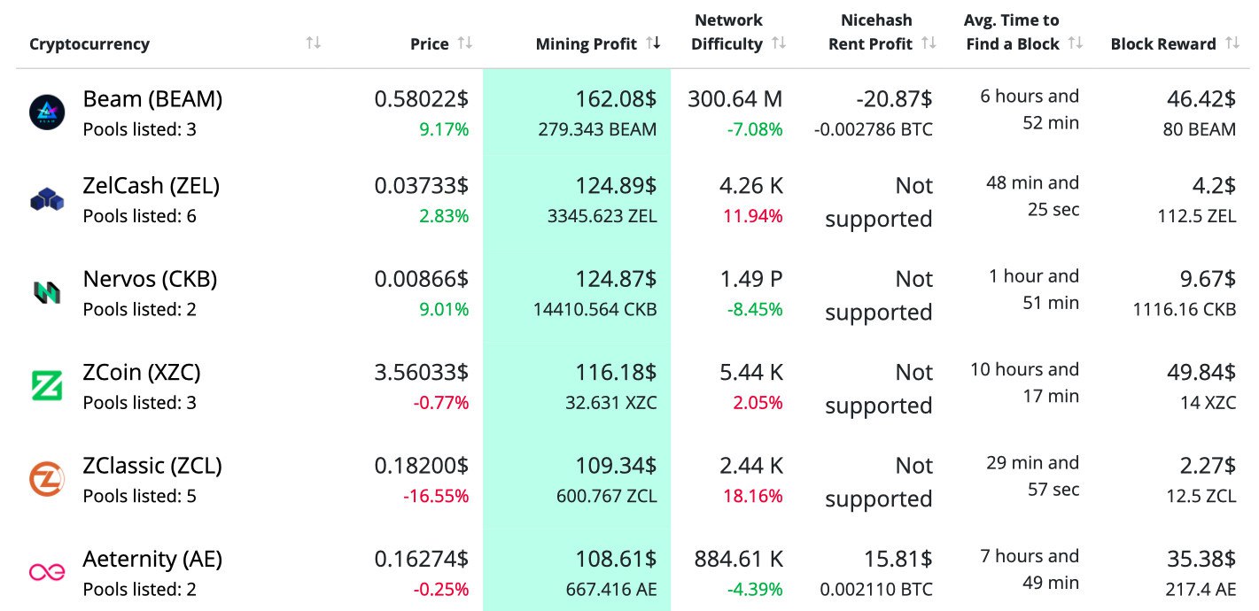Viewport: 1259px width, 611px height.
Task: Click the pink Aeternity infinity logo
Action: pyautogui.click(x=47, y=572)
